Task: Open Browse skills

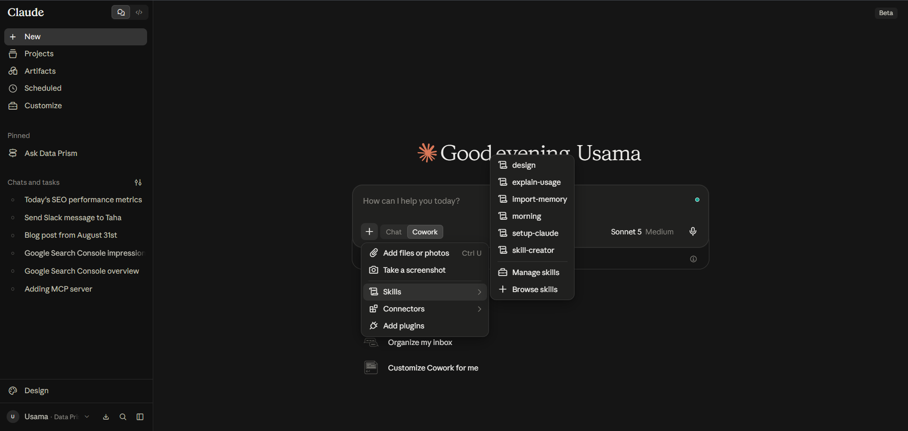Action: point(532,290)
